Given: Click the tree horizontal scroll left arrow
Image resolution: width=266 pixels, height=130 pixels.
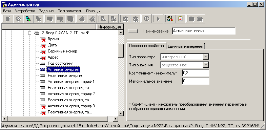Looking at the screenshot, I should coord(5,118).
